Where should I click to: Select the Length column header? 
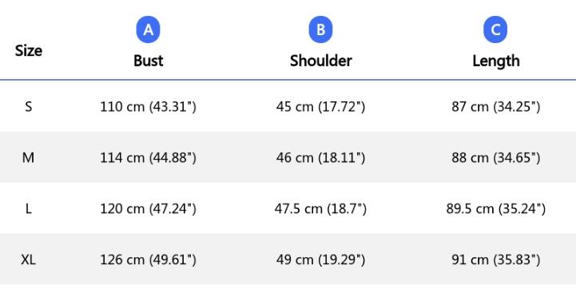[x=496, y=61]
